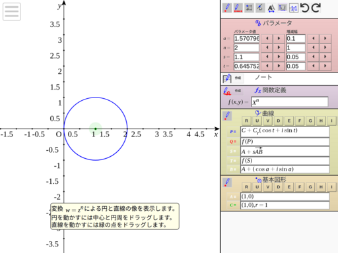This screenshot has width=338, height=253.
Task: Select the D tab in 基本図形 panel
Action: coord(279,187)
